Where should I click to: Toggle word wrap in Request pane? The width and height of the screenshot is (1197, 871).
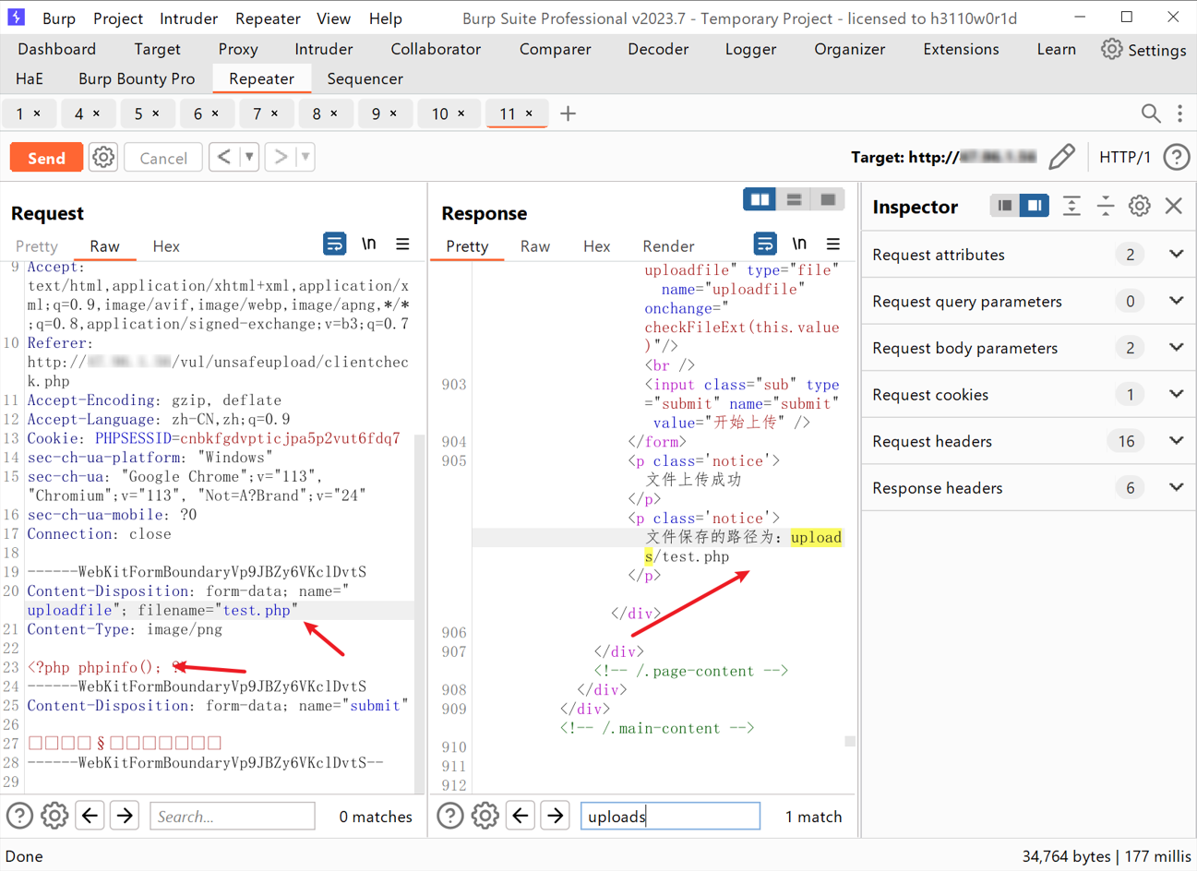point(334,245)
